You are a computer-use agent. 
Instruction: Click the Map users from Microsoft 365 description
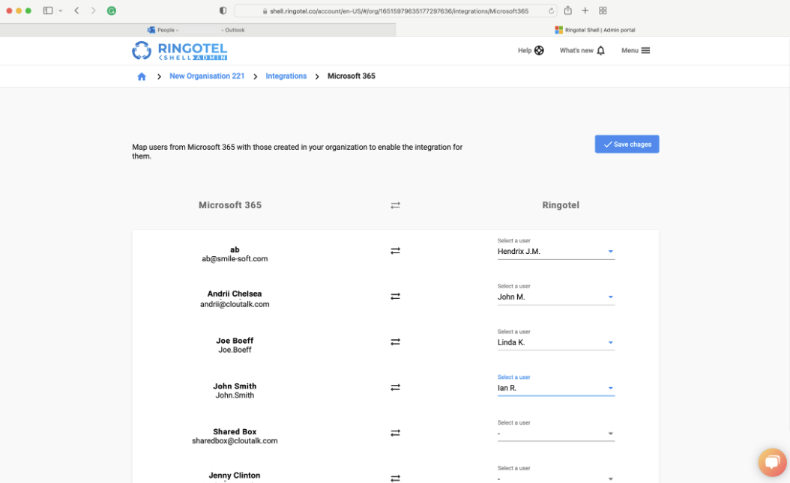[x=298, y=151]
